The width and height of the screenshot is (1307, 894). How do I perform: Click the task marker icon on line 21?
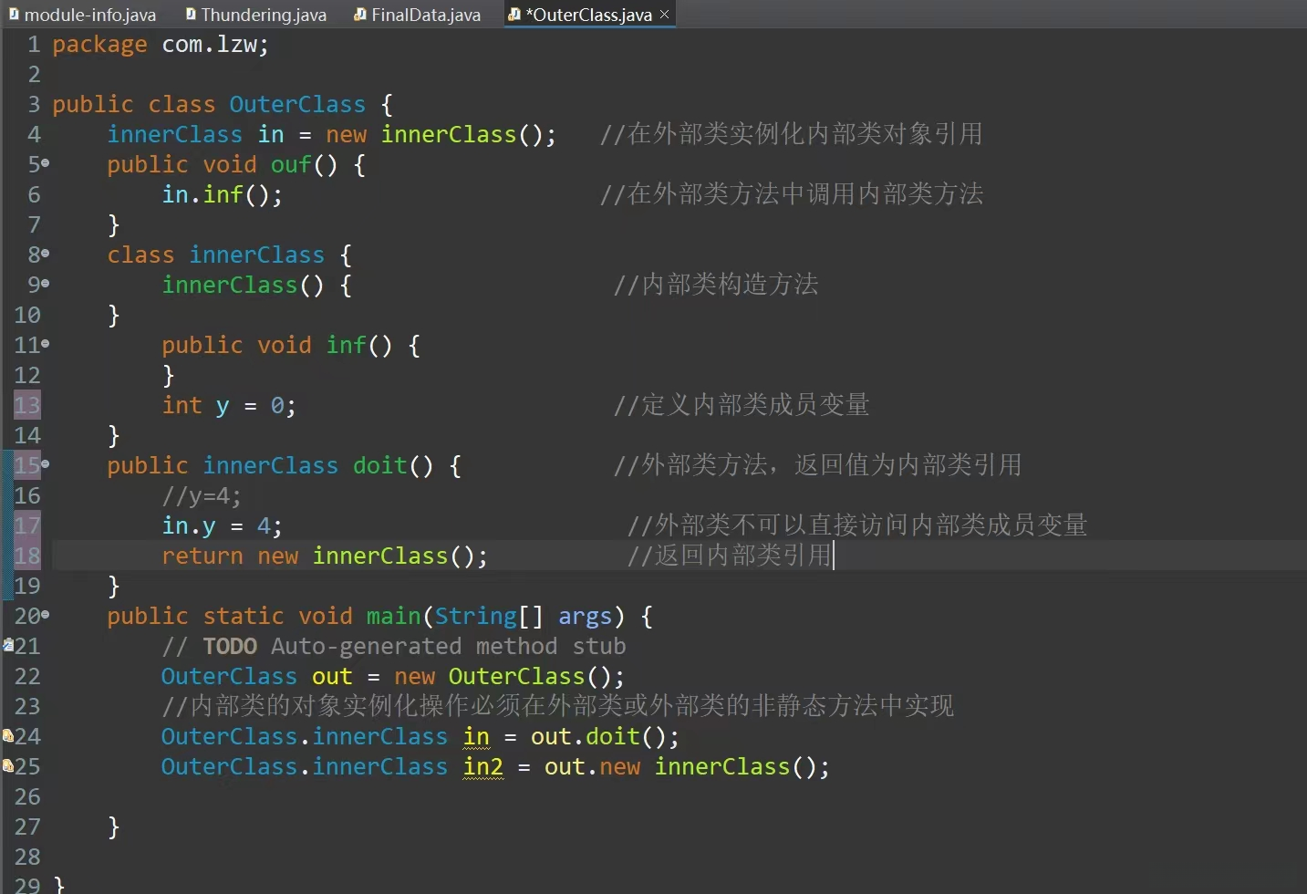click(7, 645)
